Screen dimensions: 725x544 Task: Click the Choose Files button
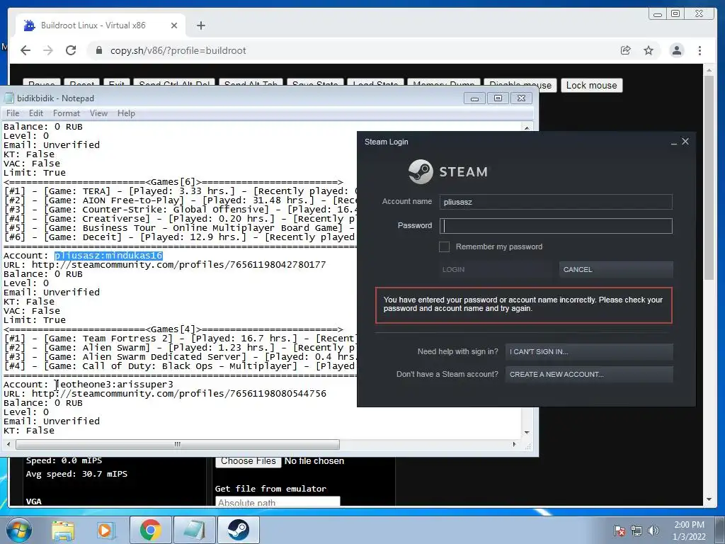(249, 461)
